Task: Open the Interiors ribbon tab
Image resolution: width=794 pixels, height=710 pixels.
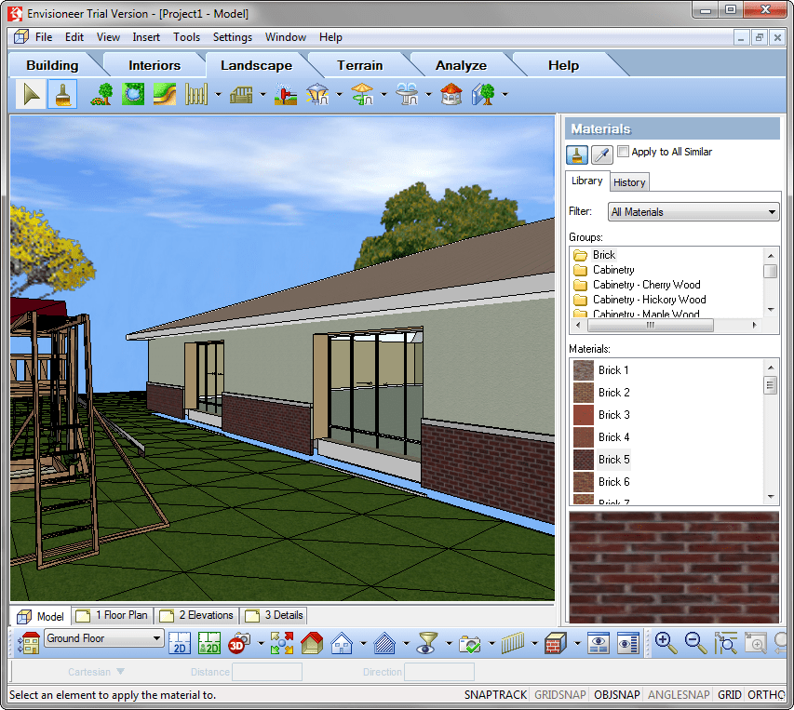Action: (x=154, y=65)
